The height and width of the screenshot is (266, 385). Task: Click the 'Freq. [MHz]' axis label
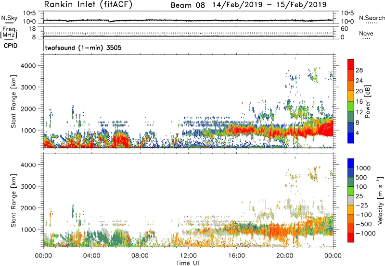click(9, 32)
